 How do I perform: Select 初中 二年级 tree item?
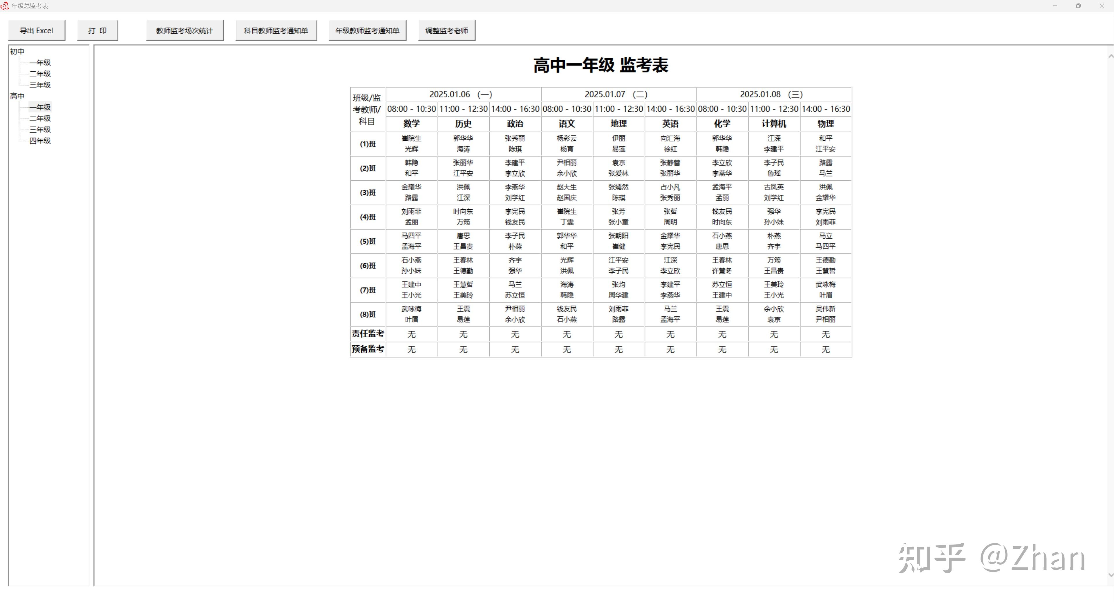click(40, 74)
